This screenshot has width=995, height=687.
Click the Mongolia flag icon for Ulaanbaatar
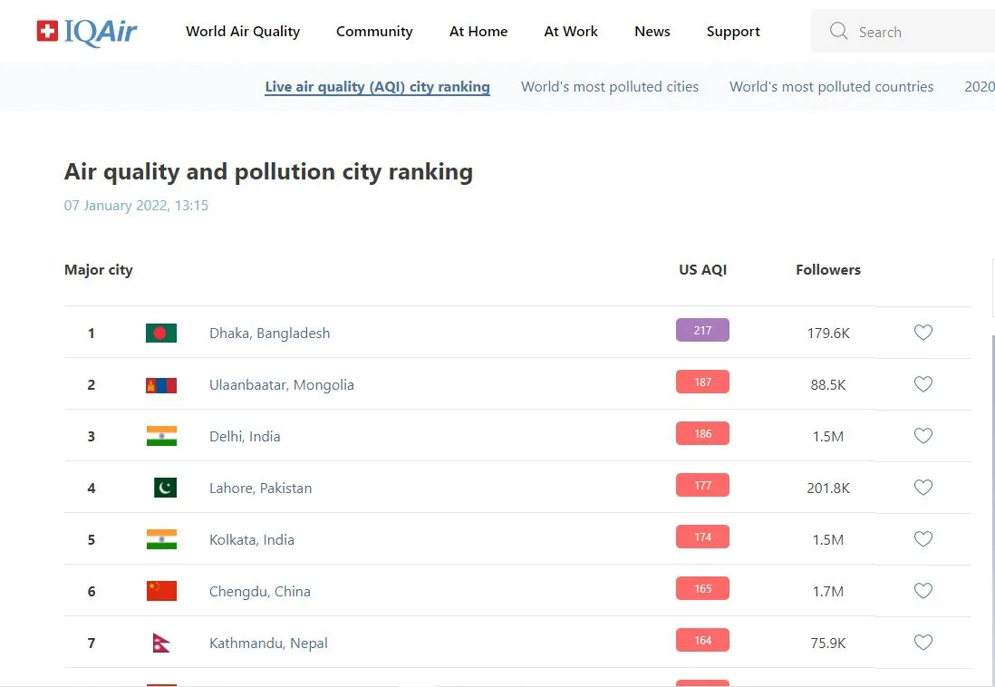coord(161,385)
